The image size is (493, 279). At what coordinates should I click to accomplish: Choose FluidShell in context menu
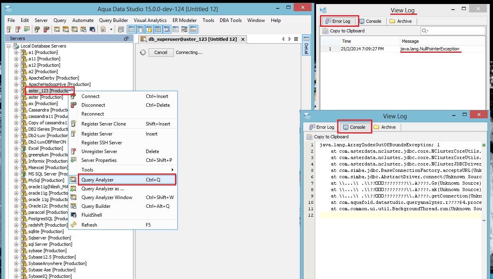[x=123, y=215]
